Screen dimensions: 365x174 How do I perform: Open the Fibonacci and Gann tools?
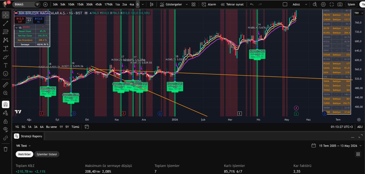pyautogui.click(x=5, y=32)
